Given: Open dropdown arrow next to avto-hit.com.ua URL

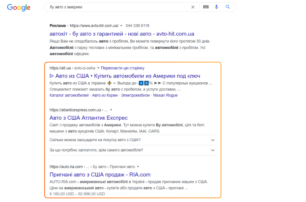Looking at the screenshot, I should (x=121, y=26).
